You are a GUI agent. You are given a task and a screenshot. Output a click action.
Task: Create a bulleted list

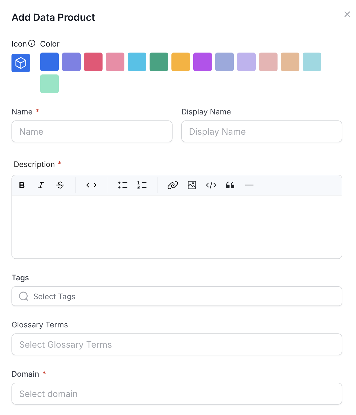point(123,185)
